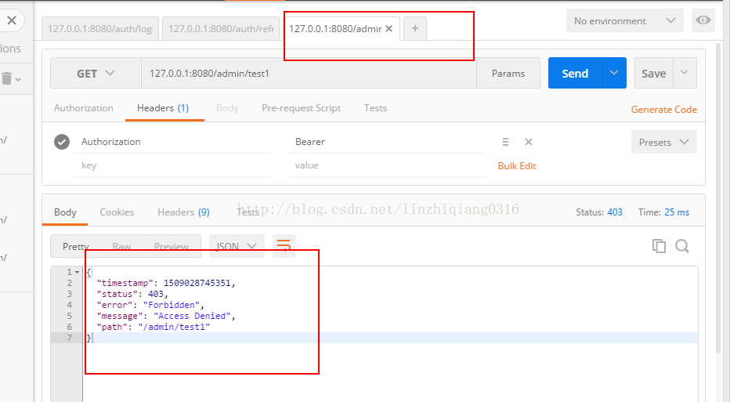Open the No environment dropdown
Image resolution: width=741 pixels, height=402 pixels.
pyautogui.click(x=625, y=21)
